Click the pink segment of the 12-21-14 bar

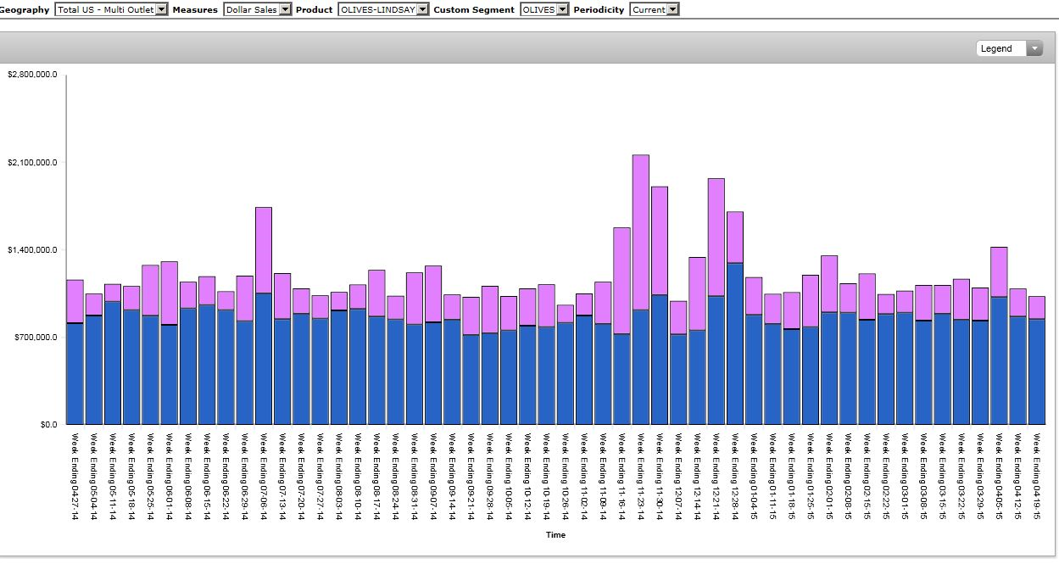(x=716, y=237)
